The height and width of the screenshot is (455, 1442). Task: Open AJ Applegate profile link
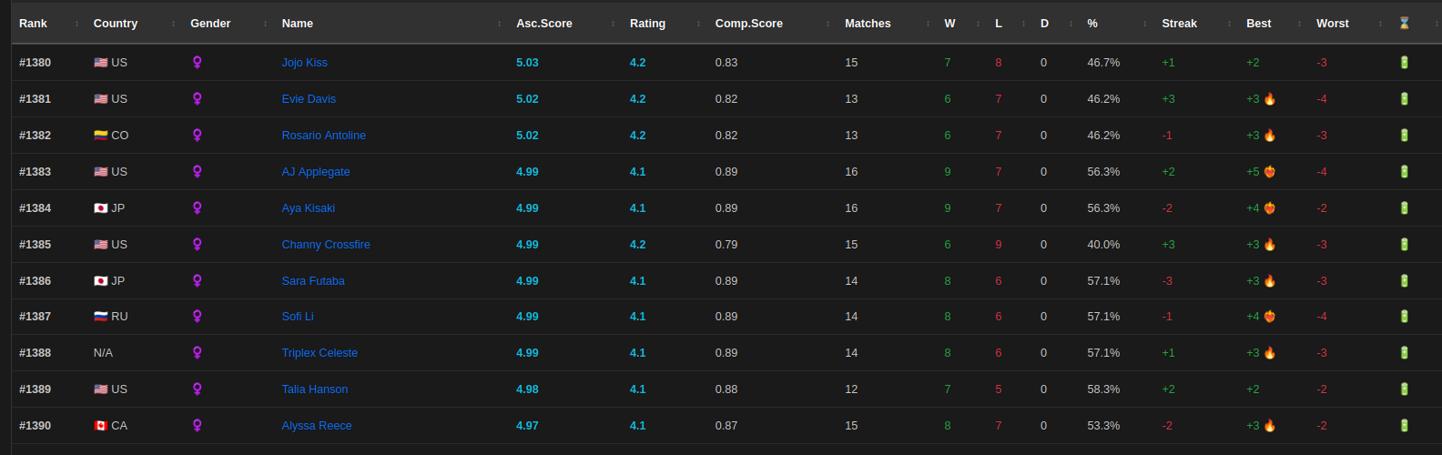(x=316, y=172)
